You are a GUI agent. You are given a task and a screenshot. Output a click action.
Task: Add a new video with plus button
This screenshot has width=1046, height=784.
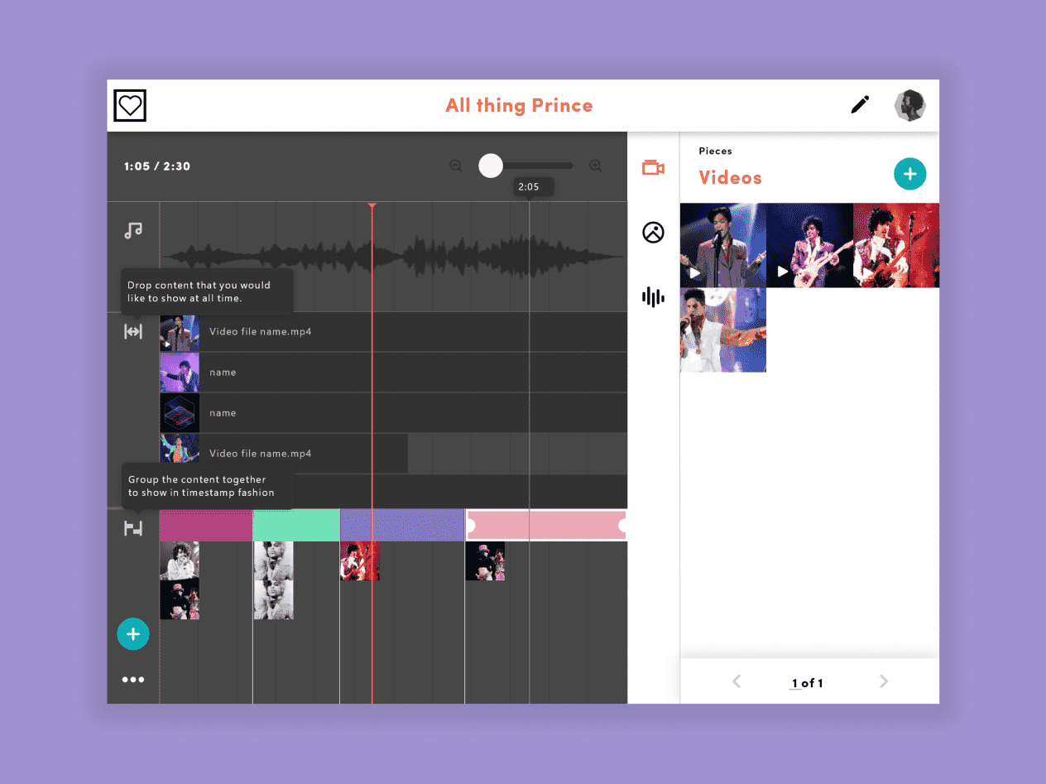[x=910, y=174]
